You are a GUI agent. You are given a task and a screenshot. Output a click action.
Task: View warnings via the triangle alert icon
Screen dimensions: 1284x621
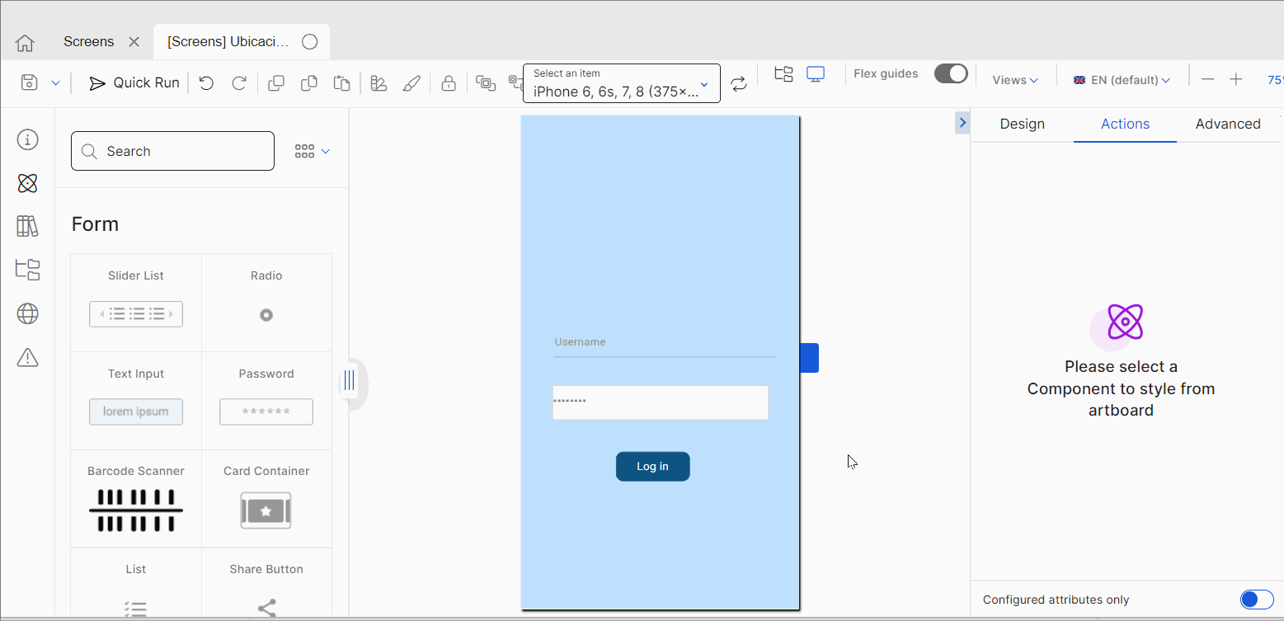click(27, 357)
